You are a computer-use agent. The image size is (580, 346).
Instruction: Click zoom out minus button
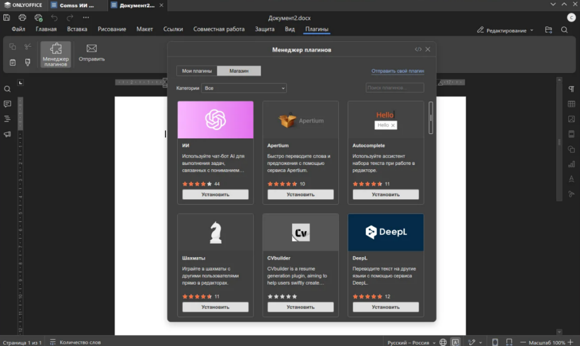point(523,342)
